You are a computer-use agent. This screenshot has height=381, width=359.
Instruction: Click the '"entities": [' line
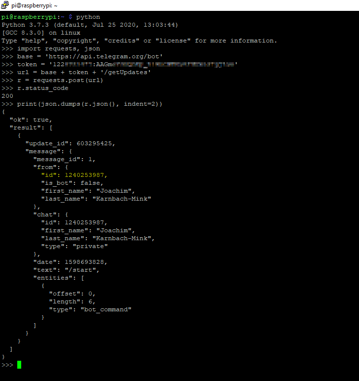tap(58, 278)
